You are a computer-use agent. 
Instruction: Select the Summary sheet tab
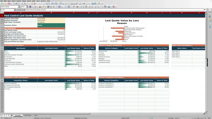coord(18,115)
